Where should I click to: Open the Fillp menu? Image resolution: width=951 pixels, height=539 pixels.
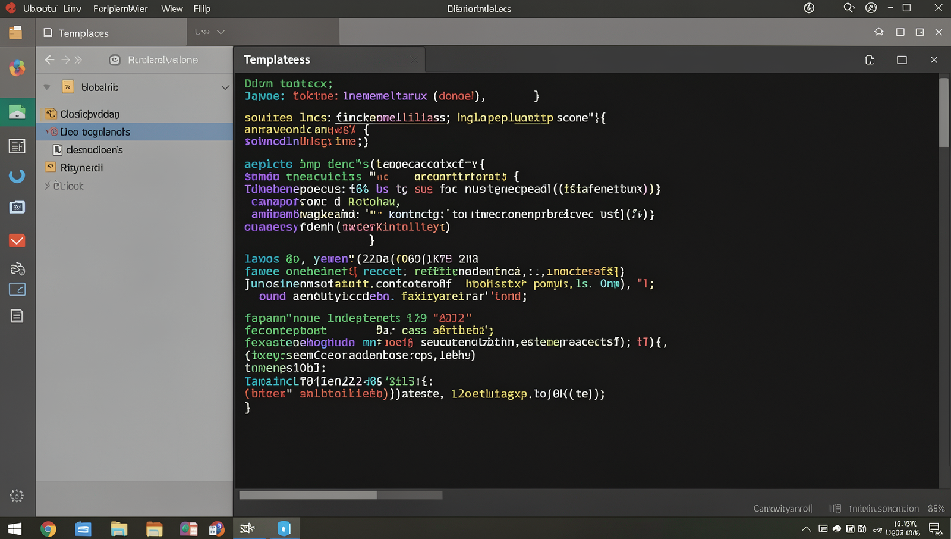click(201, 9)
